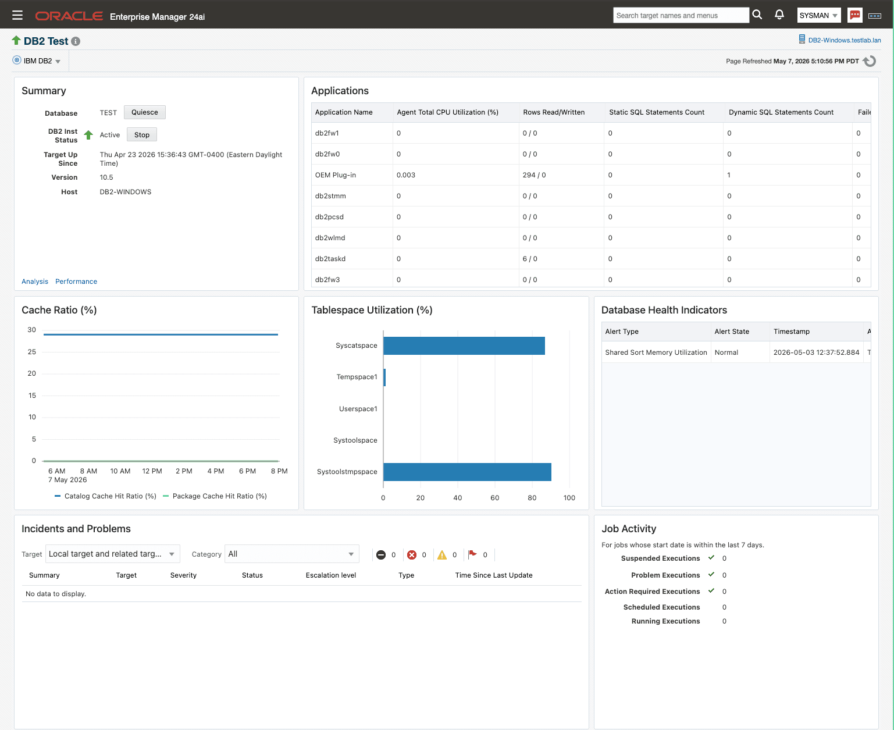Click the IBM DB2 target type icon

tap(17, 60)
